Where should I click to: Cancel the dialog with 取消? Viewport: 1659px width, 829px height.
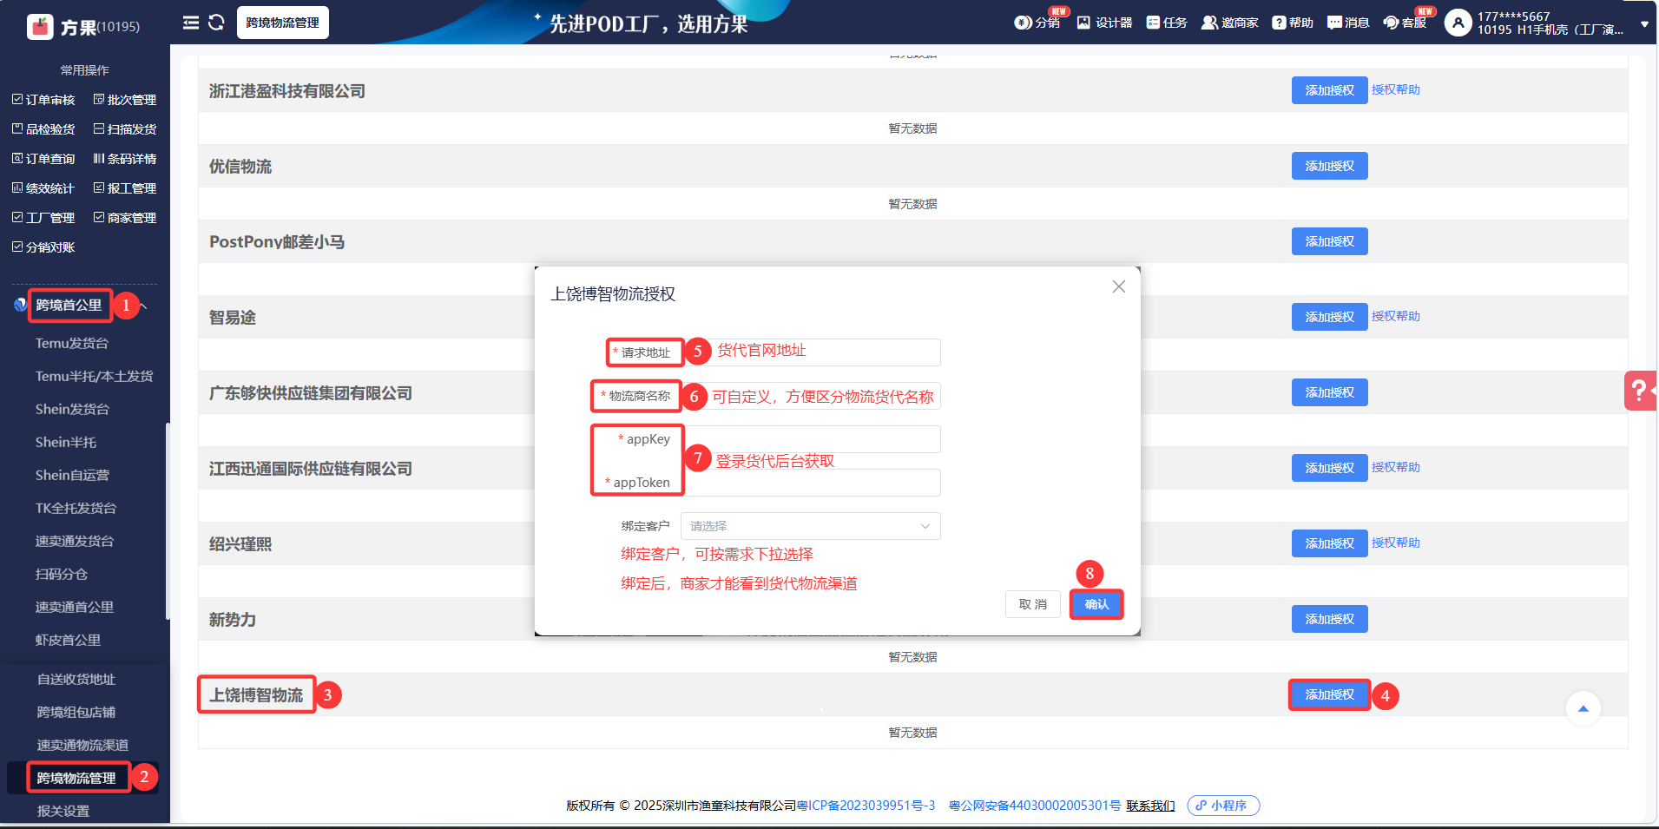tap(1033, 604)
